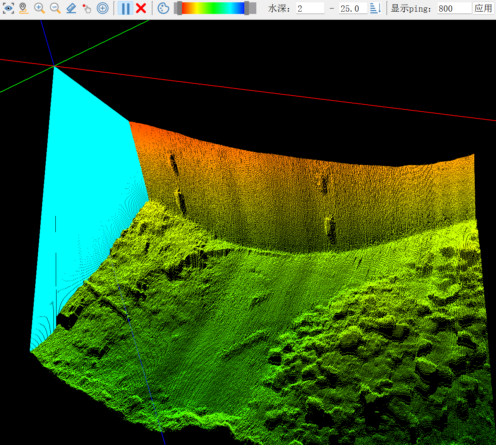Click the maximum water depth field showing 25.0
The image size is (496, 445).
[x=353, y=9]
